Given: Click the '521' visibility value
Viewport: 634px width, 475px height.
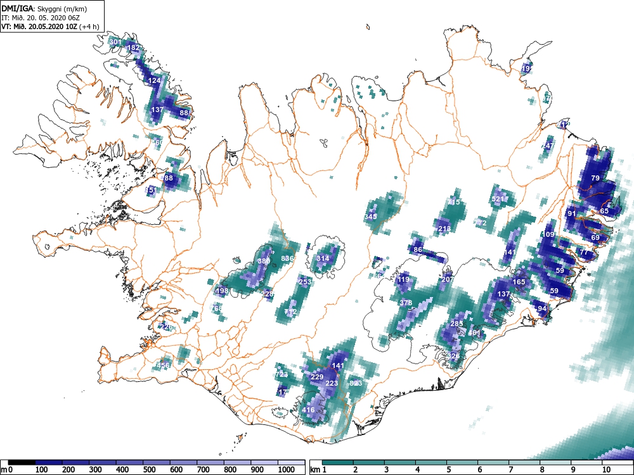Looking at the screenshot, I should 498,199.
